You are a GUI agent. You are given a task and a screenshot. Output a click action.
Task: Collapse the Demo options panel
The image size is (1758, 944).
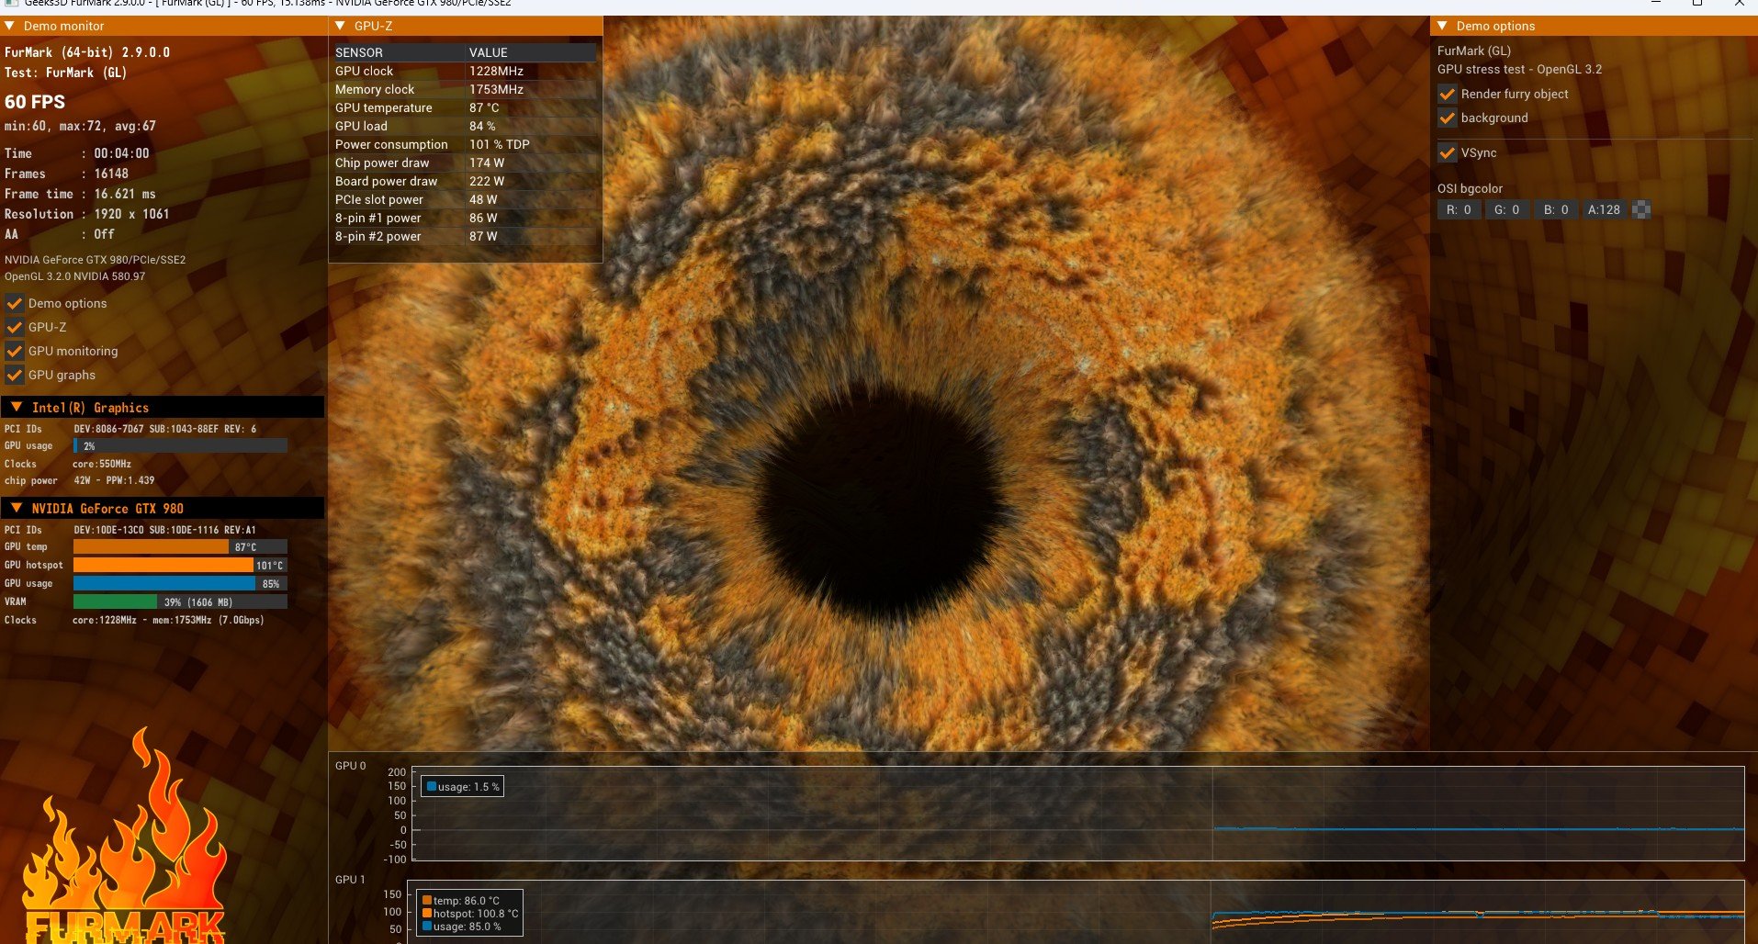(1442, 26)
